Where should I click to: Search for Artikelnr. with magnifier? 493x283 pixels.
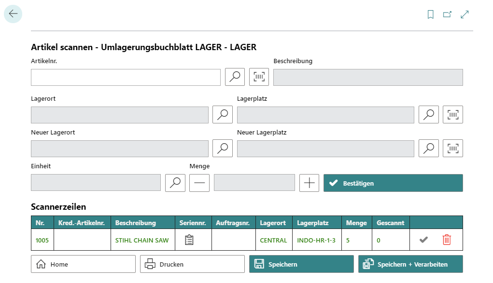pyautogui.click(x=235, y=77)
